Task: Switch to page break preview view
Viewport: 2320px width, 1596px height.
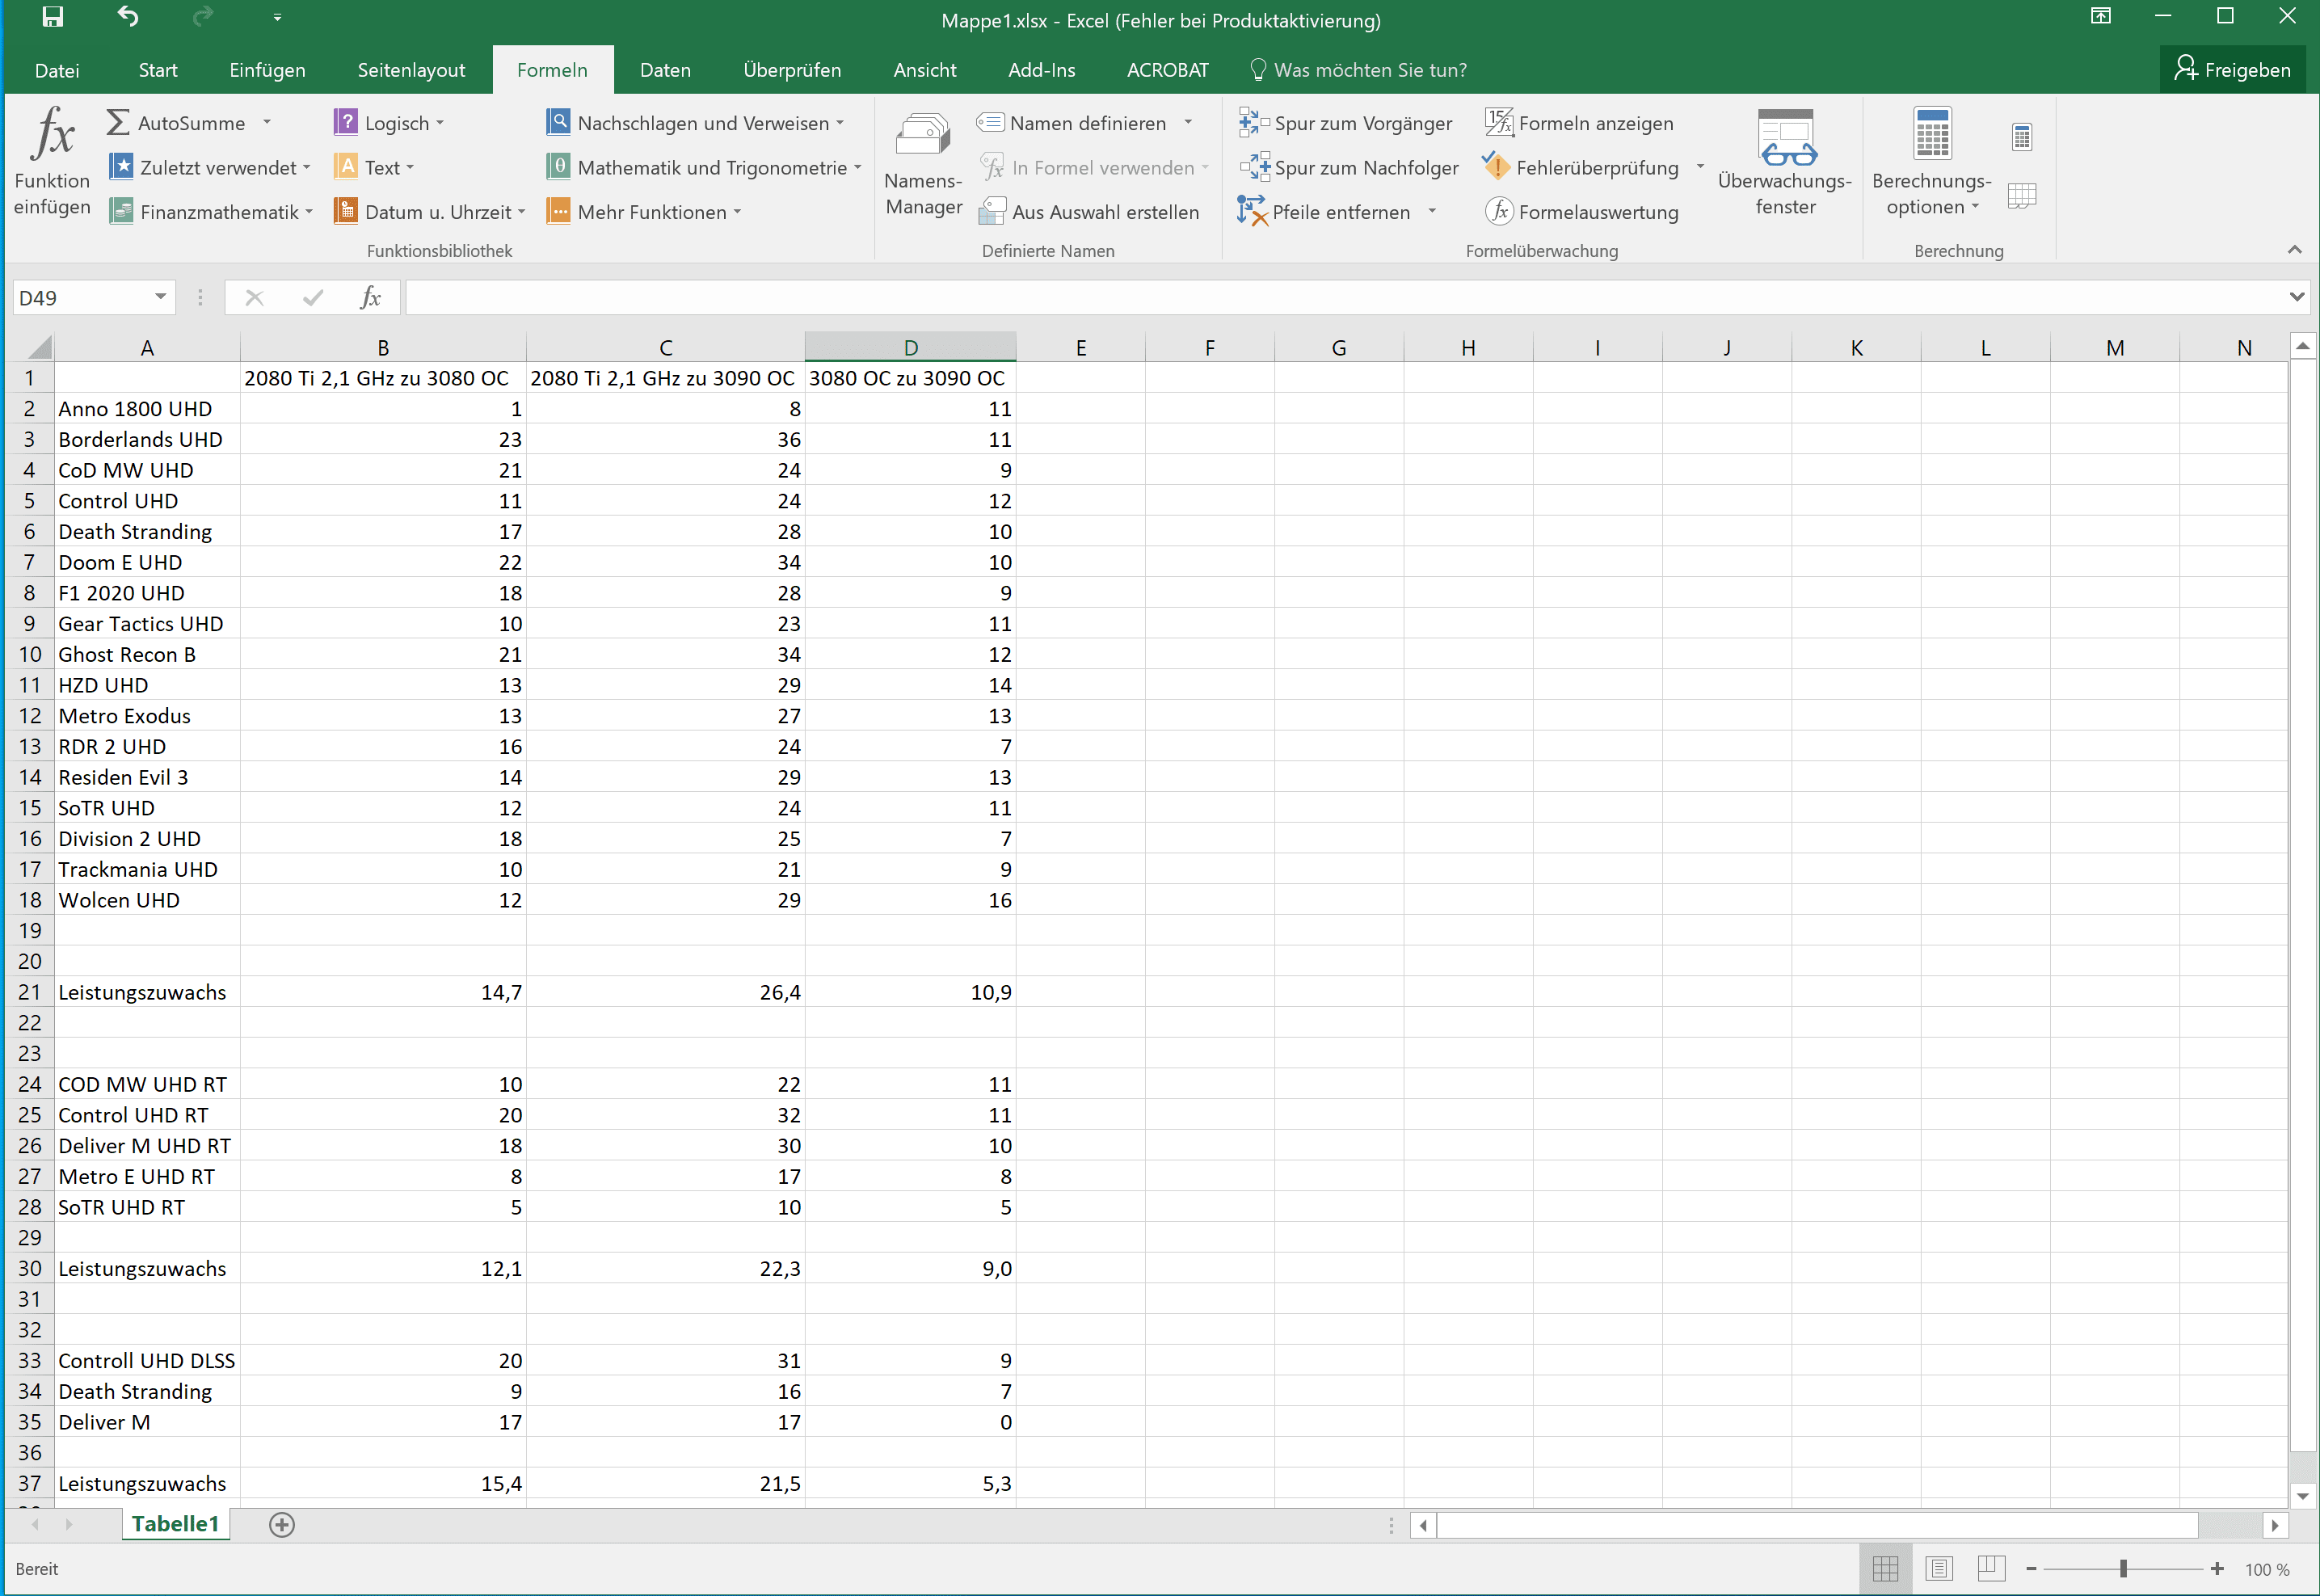Action: [x=1990, y=1569]
